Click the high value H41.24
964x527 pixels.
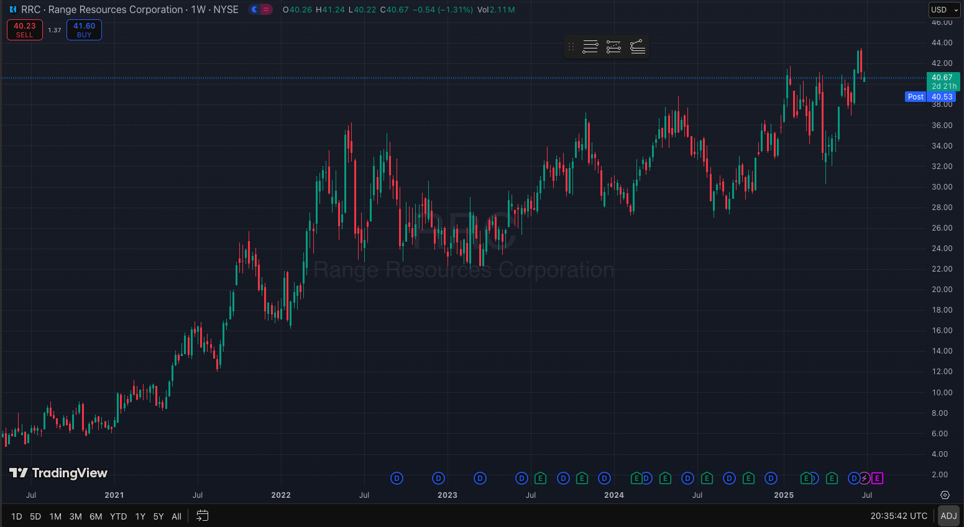pos(330,10)
